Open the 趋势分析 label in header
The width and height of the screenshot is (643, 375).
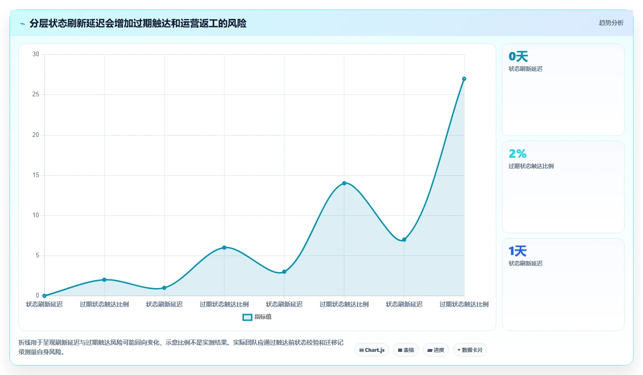611,23
